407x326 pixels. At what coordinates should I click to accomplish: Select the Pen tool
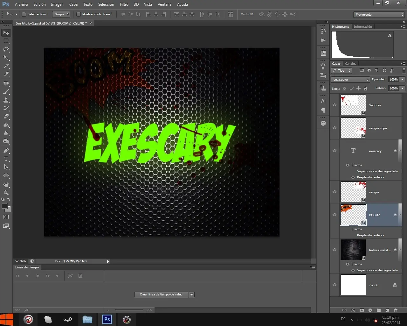tap(6, 150)
